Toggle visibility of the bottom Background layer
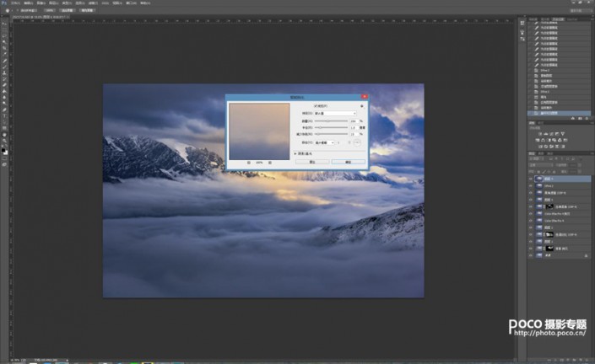The image size is (595, 364). coord(531,256)
